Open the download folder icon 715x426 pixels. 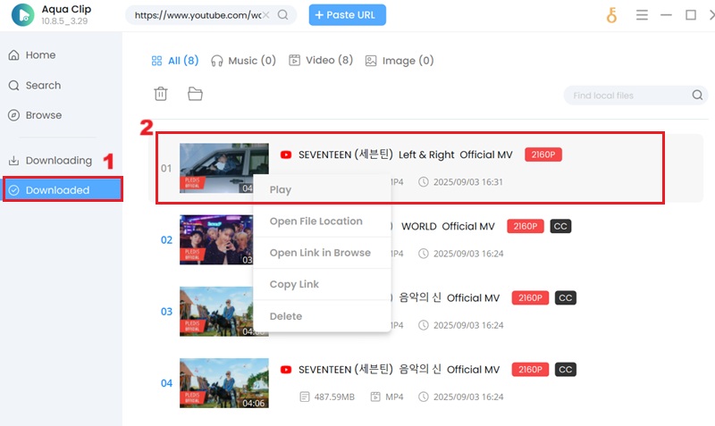coord(195,94)
